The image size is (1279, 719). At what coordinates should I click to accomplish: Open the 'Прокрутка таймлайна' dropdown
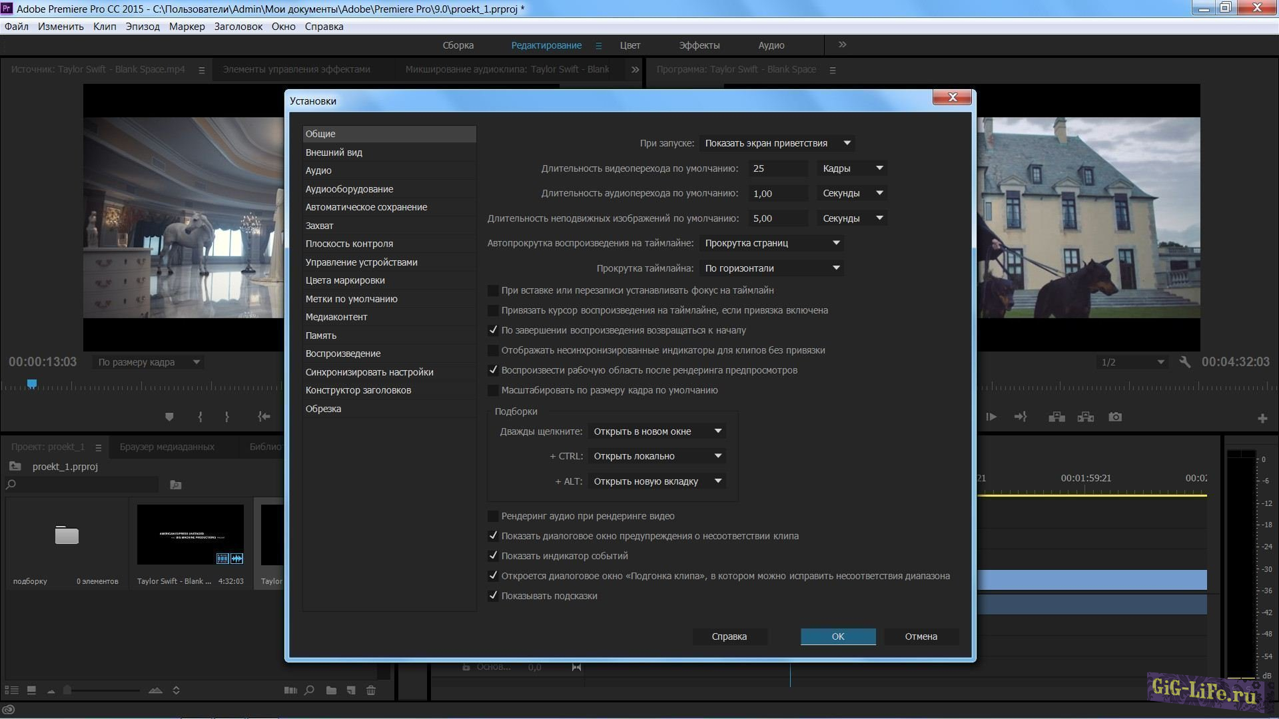pos(771,268)
